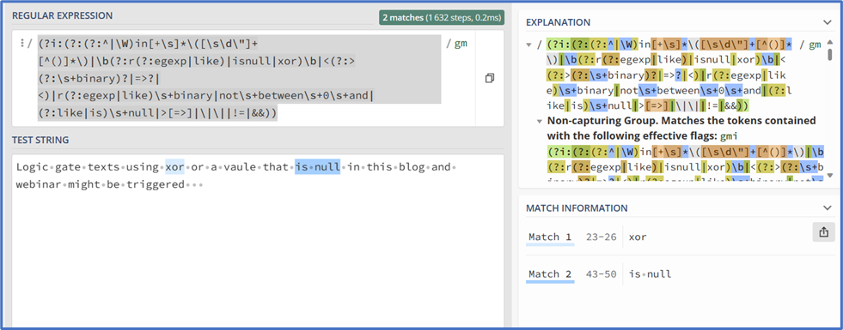
Task: Click the scroll-down arrow in Explanation panel
Action: (830, 176)
